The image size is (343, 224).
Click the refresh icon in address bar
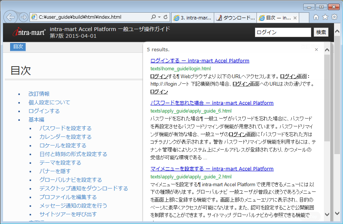coord(166,17)
